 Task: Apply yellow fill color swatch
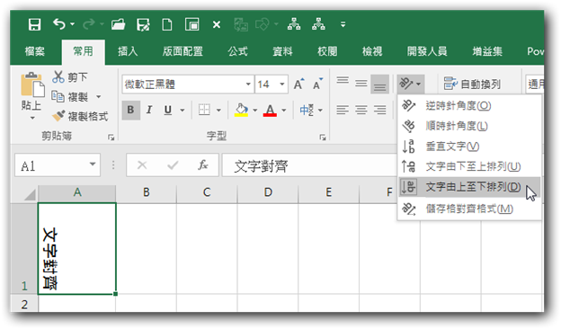click(x=241, y=111)
